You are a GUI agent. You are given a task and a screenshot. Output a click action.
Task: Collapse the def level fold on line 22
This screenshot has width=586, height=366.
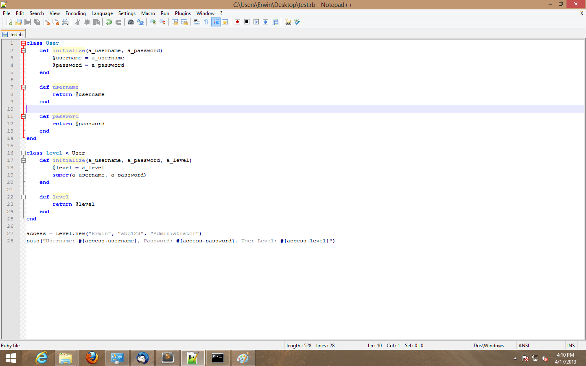[23, 197]
